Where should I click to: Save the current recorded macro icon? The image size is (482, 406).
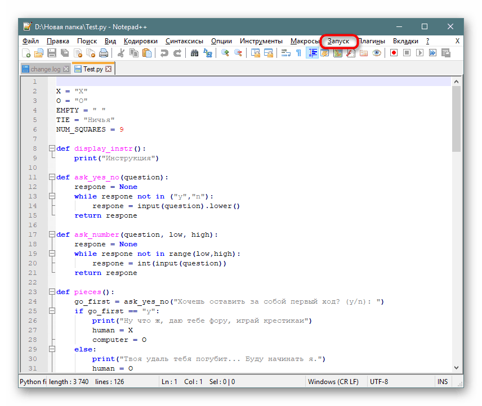[446, 53]
